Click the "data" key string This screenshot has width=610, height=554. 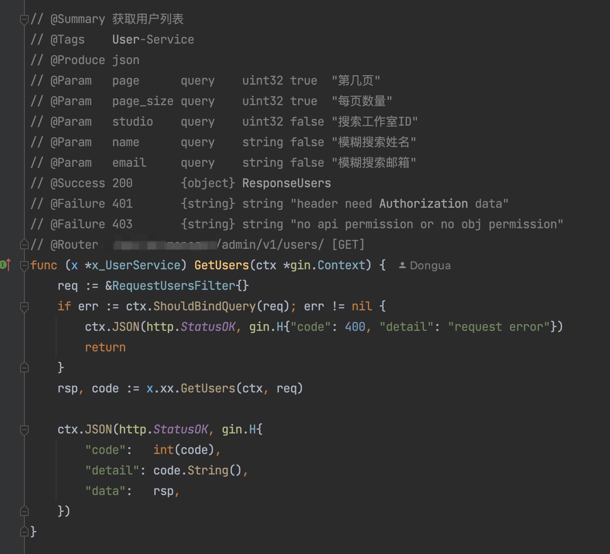[x=105, y=491]
